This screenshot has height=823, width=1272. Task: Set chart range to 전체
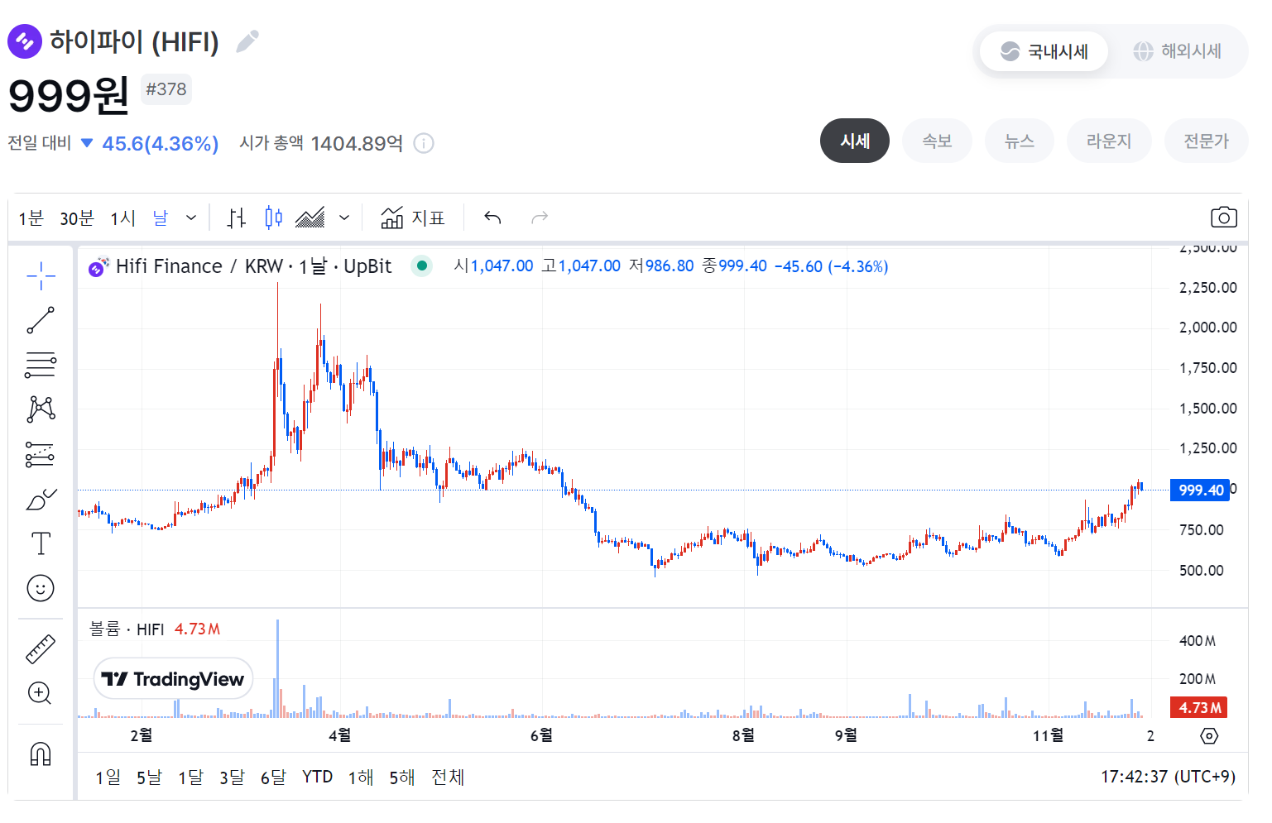click(x=448, y=777)
